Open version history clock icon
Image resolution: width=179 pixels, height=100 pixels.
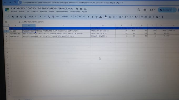(139, 10)
